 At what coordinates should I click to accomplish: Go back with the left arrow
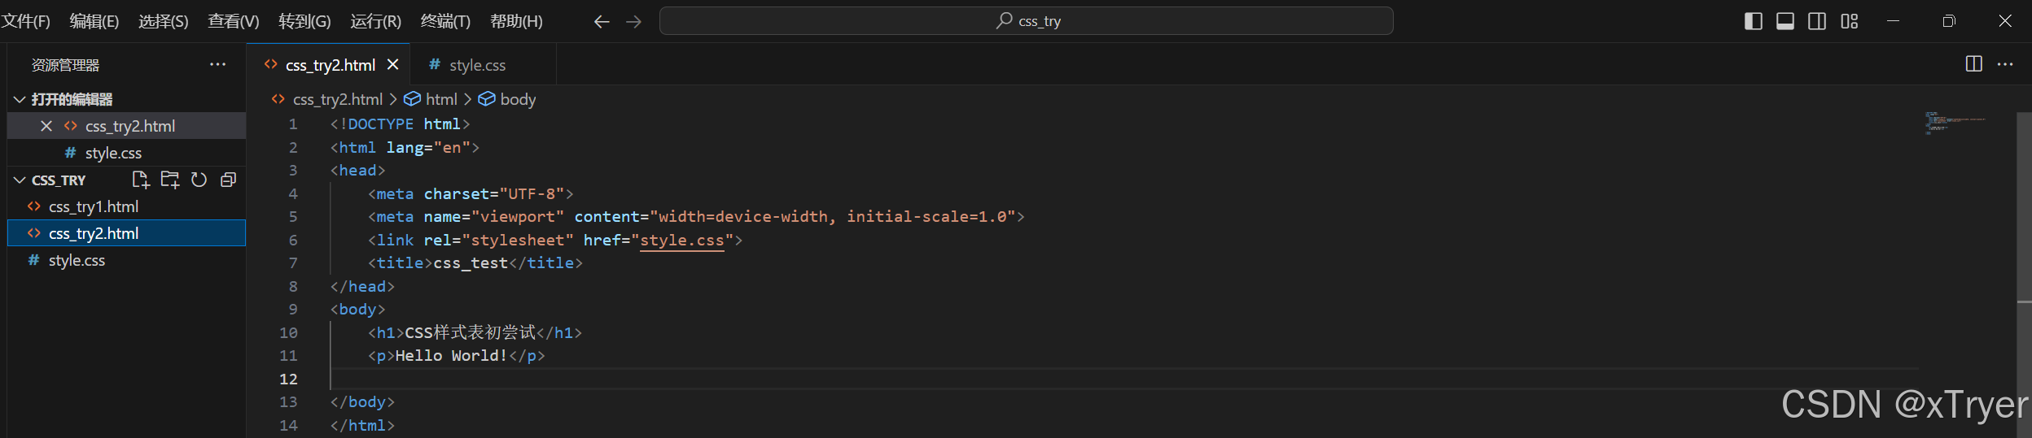pyautogui.click(x=602, y=22)
